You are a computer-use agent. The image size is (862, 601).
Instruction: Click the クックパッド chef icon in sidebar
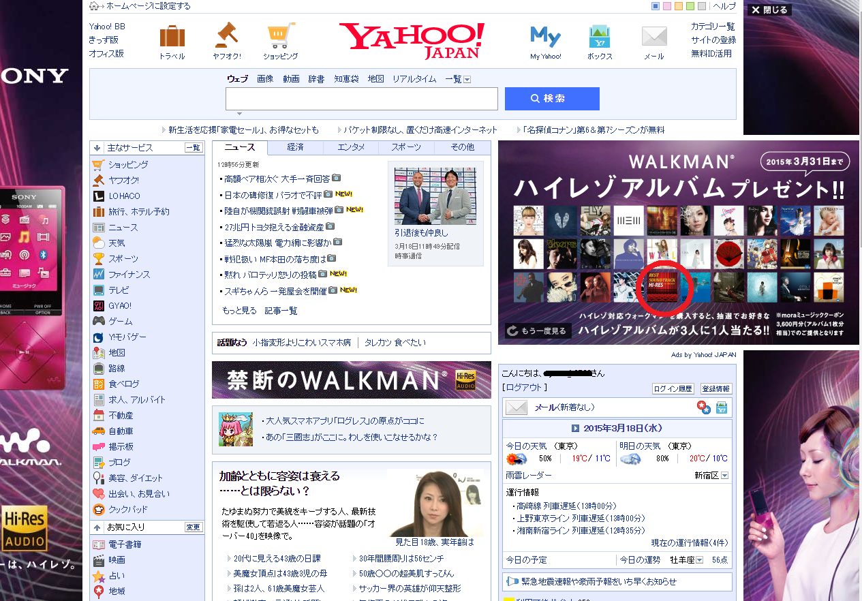pyautogui.click(x=98, y=510)
